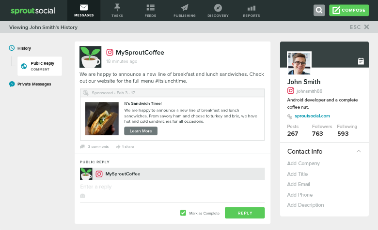Click Instagram icon next to johnsmith88

tap(290, 91)
